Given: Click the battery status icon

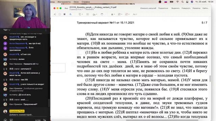Looking at the screenshot, I should point(171,2).
